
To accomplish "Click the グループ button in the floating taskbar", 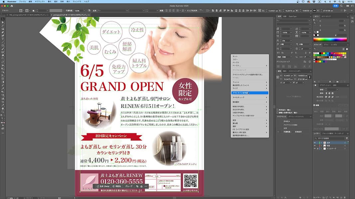I will [x=129, y=187].
